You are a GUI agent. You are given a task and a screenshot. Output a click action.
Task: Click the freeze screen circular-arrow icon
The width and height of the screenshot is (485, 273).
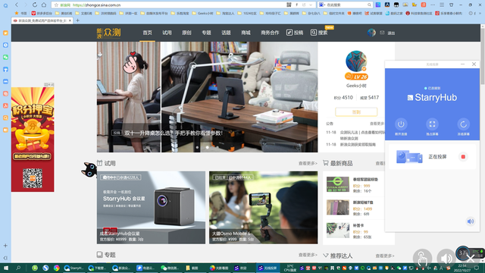[463, 124]
